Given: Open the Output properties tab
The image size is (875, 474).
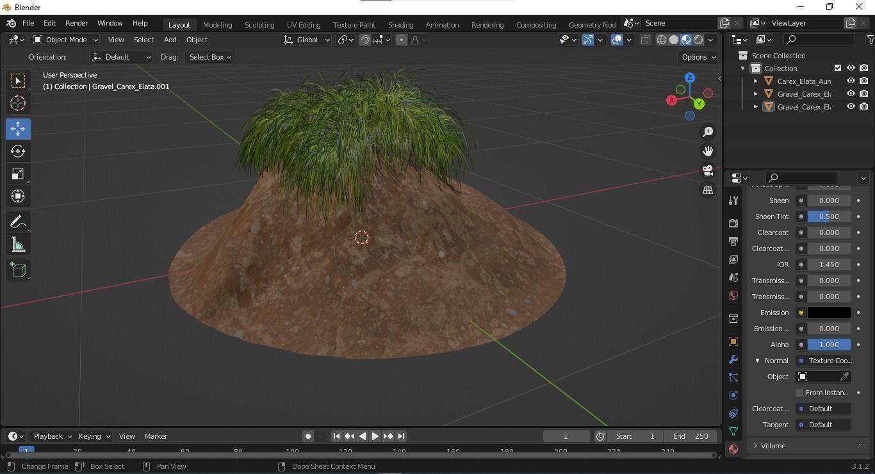Looking at the screenshot, I should 733,241.
